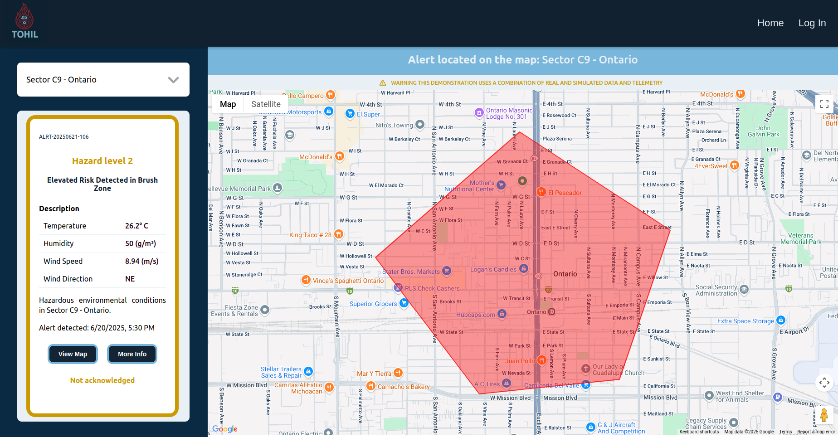Click the alert ID ALRT-20250621-106
Viewport: 838px width, 437px height.
(64, 137)
